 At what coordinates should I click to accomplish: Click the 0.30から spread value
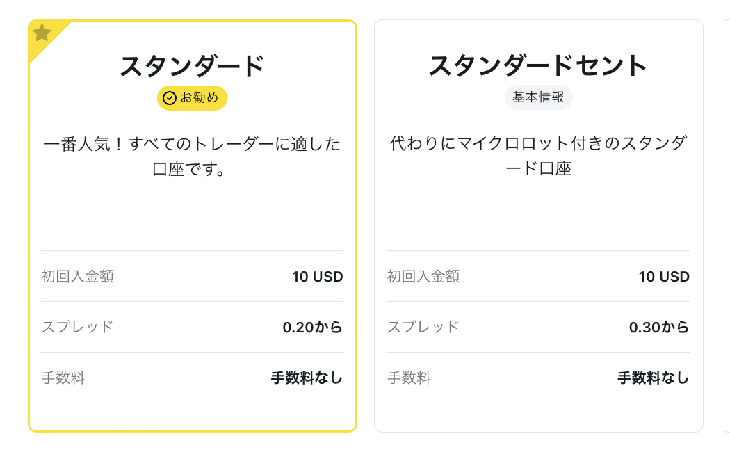659,328
